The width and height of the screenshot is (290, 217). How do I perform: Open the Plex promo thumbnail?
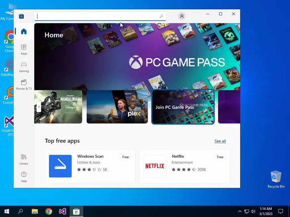pyautogui.click(x=117, y=107)
